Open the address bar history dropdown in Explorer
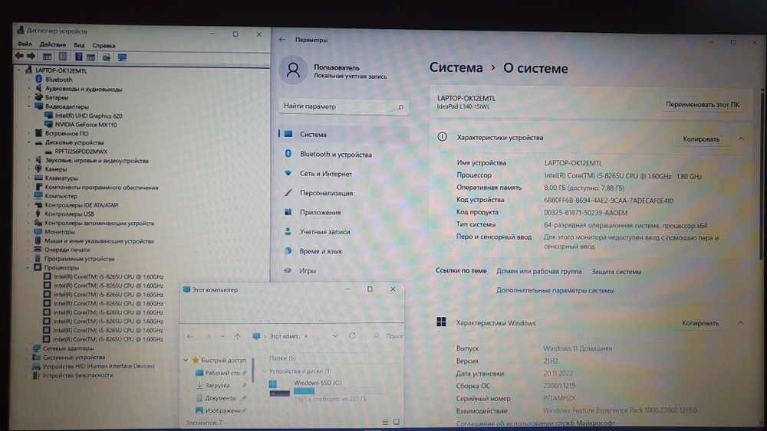Viewport: 767px width, 431px height. [x=335, y=336]
